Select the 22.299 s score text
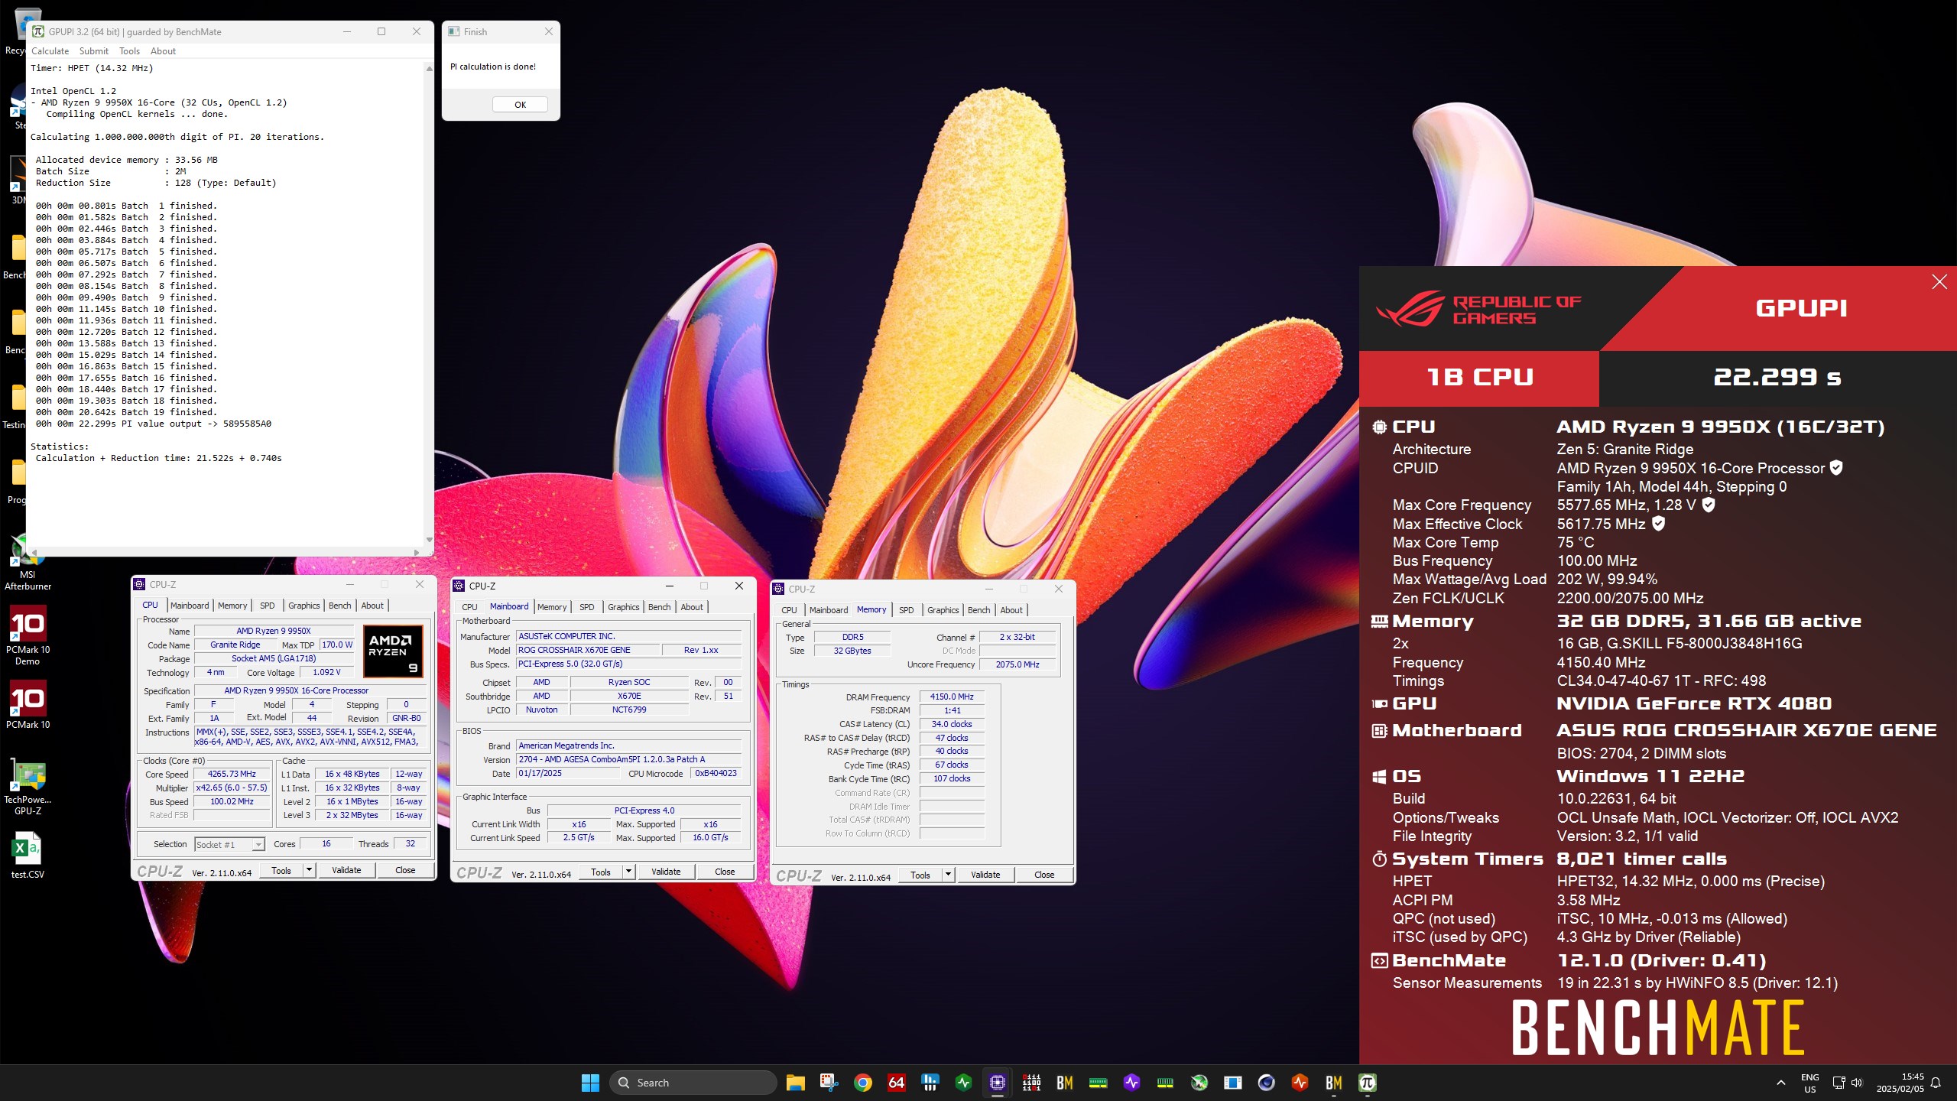1957x1101 pixels. 1777,377
